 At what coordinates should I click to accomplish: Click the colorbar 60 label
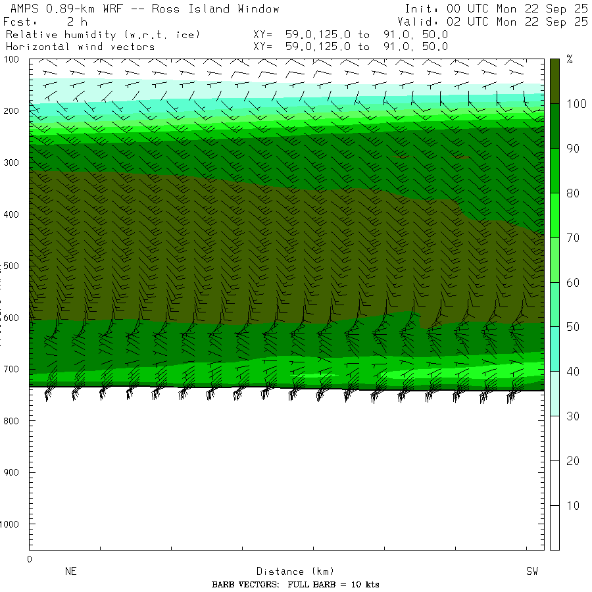point(573,282)
